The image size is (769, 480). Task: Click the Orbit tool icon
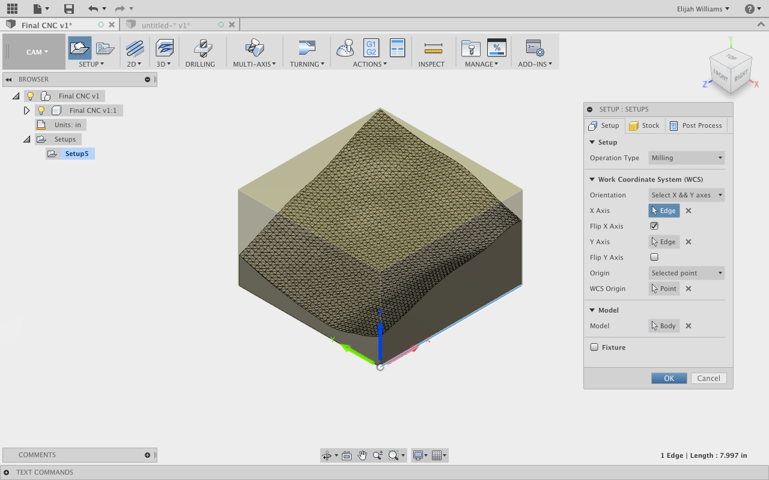pyautogui.click(x=325, y=455)
